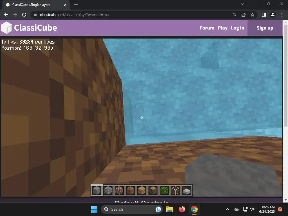Screen dimensions: 288x216
Task: Select the stone block in the hotbar
Action: click(x=97, y=190)
